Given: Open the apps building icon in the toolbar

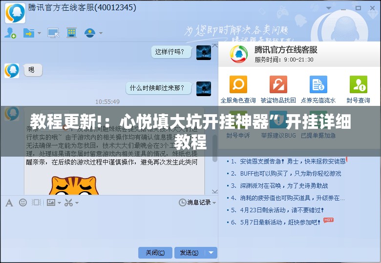Looking at the screenshot, I should (x=71, y=33).
